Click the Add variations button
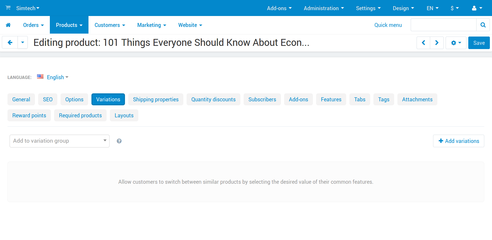 point(459,141)
